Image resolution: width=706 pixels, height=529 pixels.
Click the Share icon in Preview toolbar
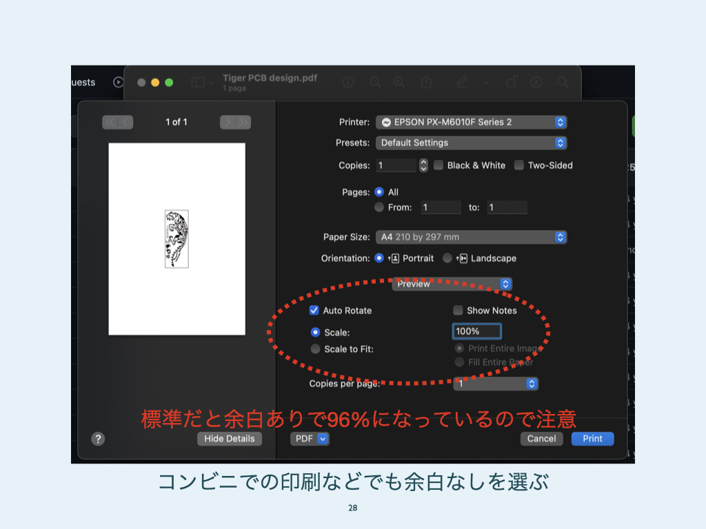point(426,82)
